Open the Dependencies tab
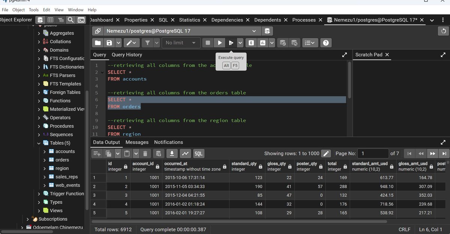Screen dimensions: 450x234 click(x=227, y=20)
